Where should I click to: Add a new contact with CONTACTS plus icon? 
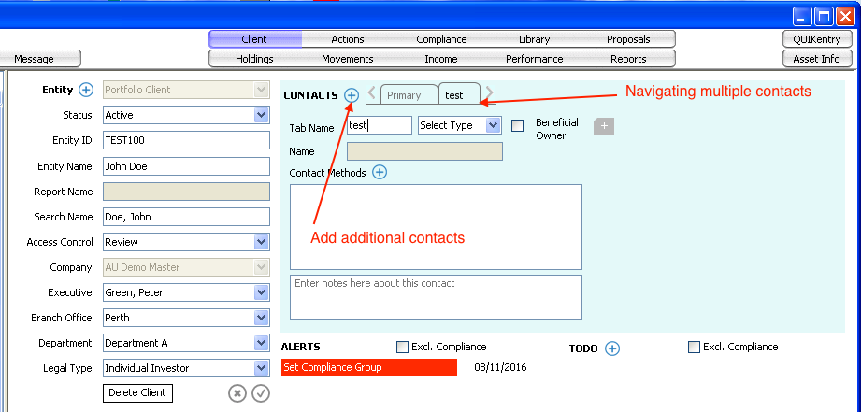(352, 95)
